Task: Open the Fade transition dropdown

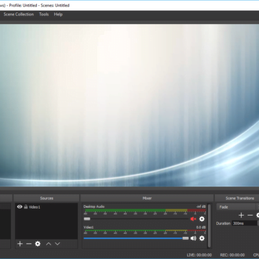Action: (x=238, y=207)
